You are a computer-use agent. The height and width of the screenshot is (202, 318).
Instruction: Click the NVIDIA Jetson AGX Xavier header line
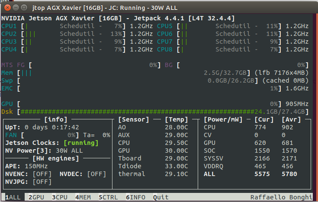click(x=118, y=18)
